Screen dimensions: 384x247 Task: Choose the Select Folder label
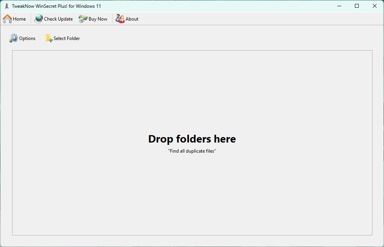[x=67, y=38]
